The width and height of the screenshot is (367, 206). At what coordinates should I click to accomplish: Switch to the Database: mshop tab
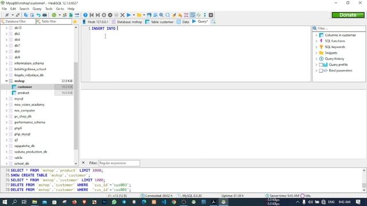[127, 22]
